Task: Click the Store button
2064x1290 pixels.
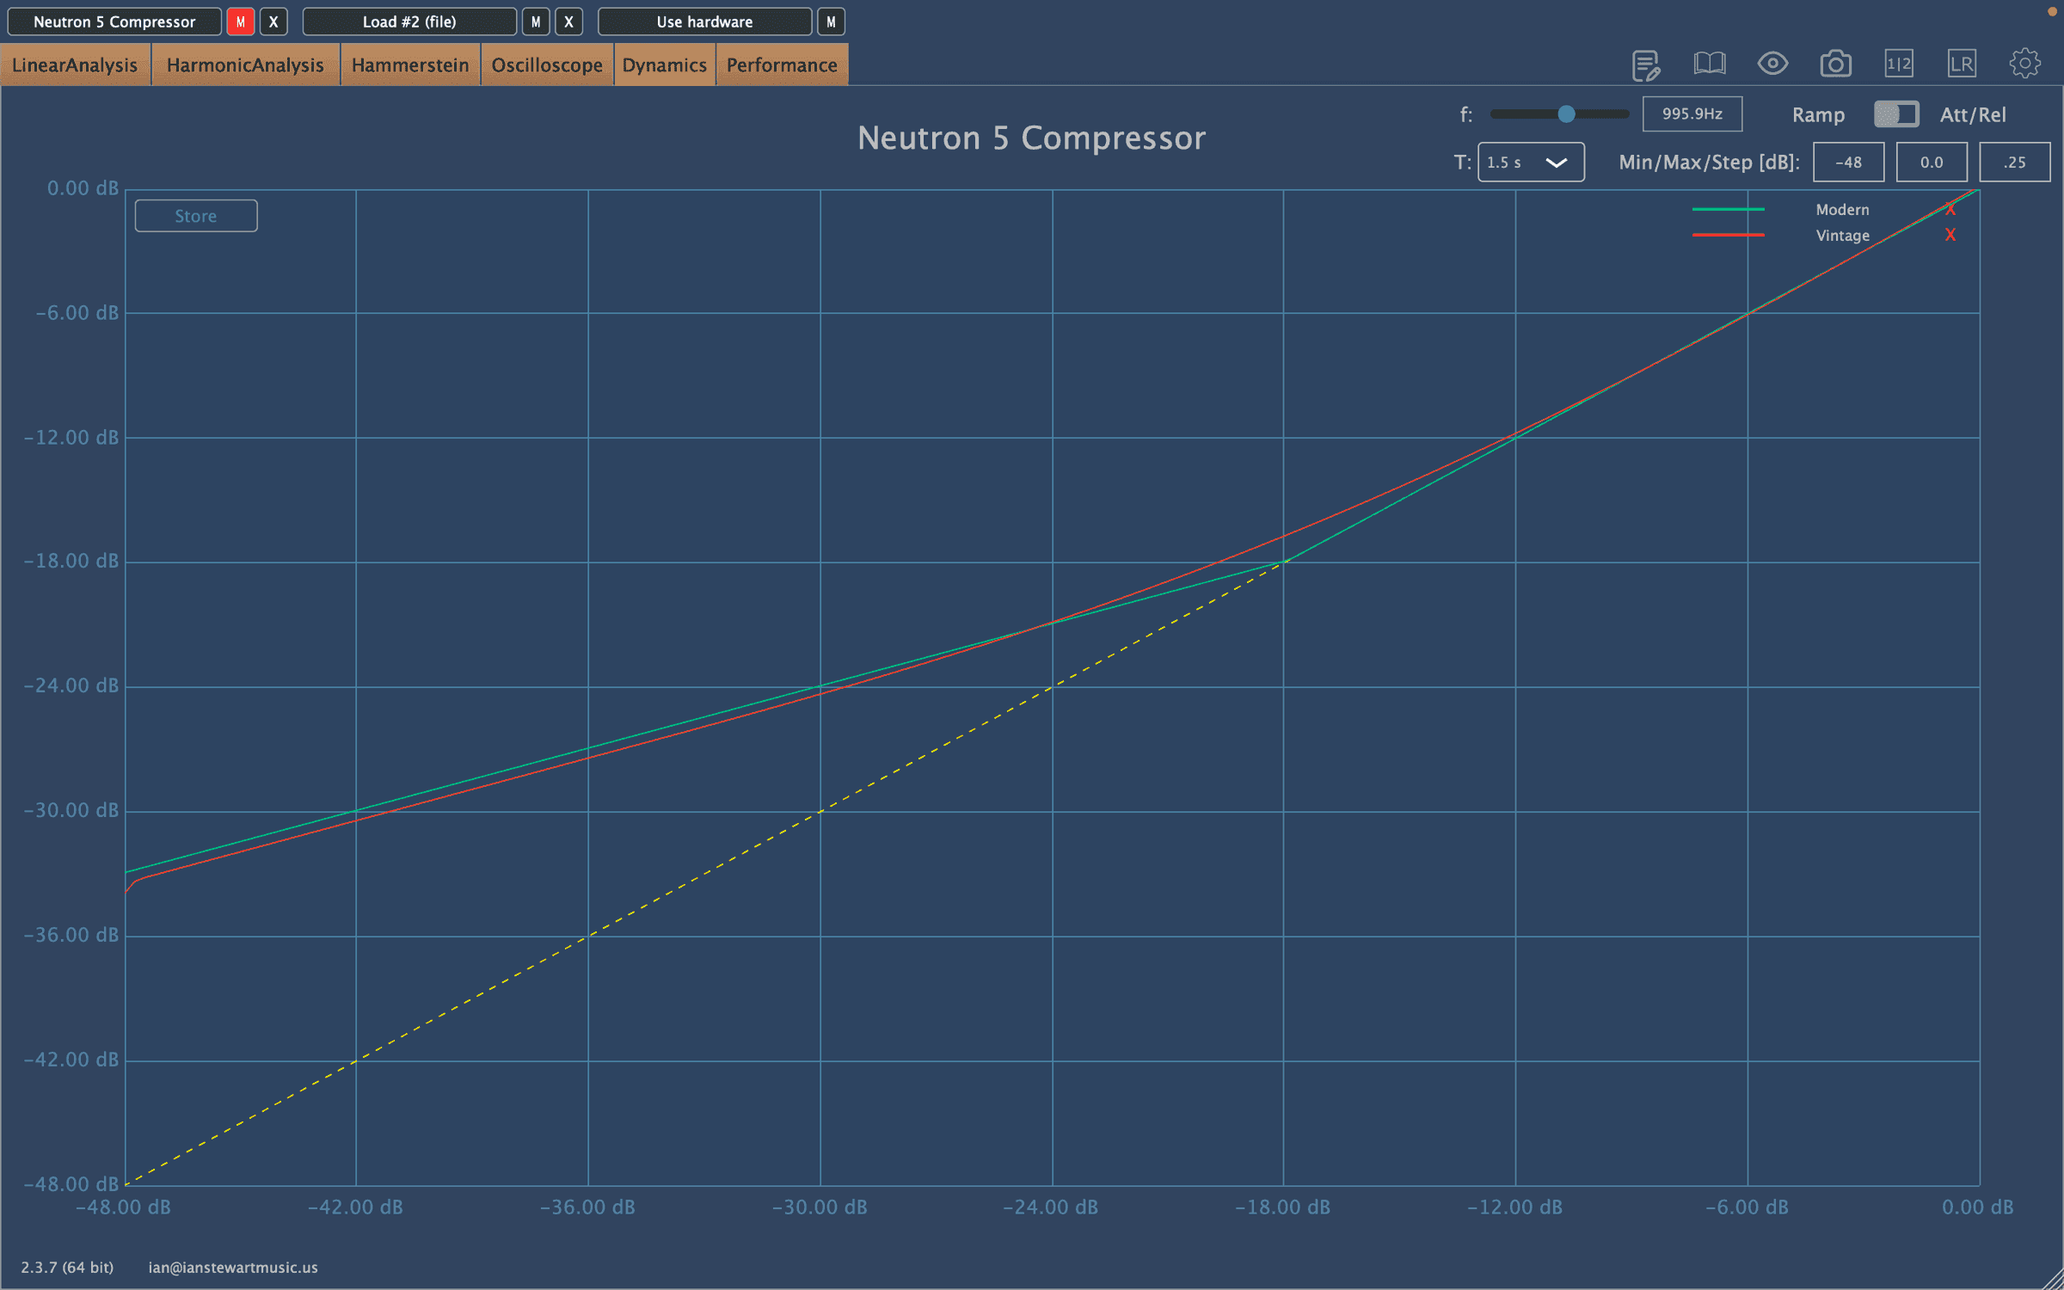Action: 196,216
